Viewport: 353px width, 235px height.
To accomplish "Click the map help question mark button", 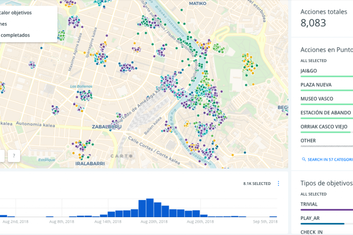I will [x=14, y=156].
